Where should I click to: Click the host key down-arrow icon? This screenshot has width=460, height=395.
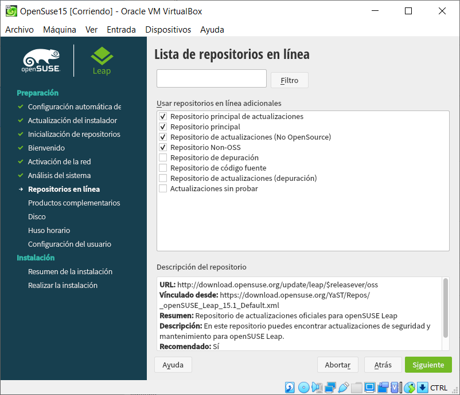click(x=423, y=388)
